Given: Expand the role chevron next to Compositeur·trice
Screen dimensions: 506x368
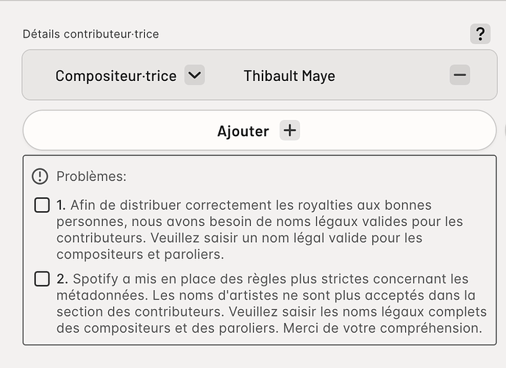Looking at the screenshot, I should 195,75.
